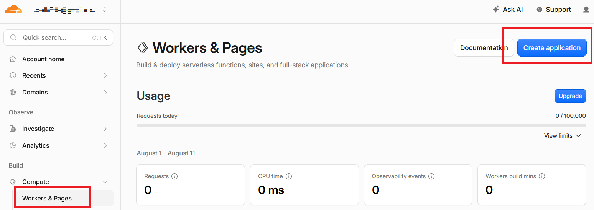Click the Upgrade button
The image size is (594, 210).
[570, 96]
